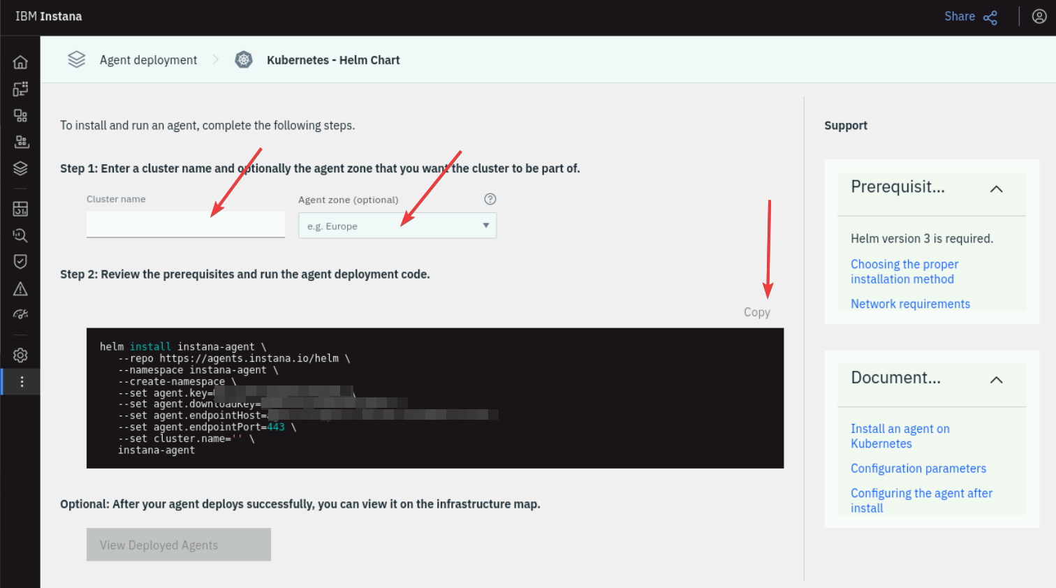Viewport: 1056px width, 588px height.
Task: Open Configuration parameters link
Action: (918, 469)
